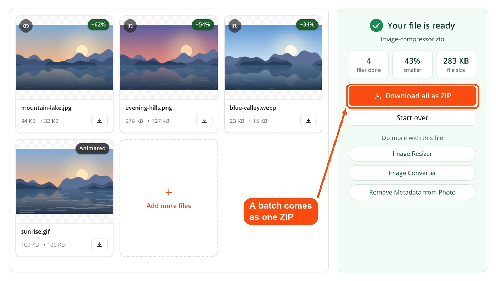Screen dimensions: 496x281
Task: Open Remove Metadata from Photo tool
Action: [x=412, y=193]
